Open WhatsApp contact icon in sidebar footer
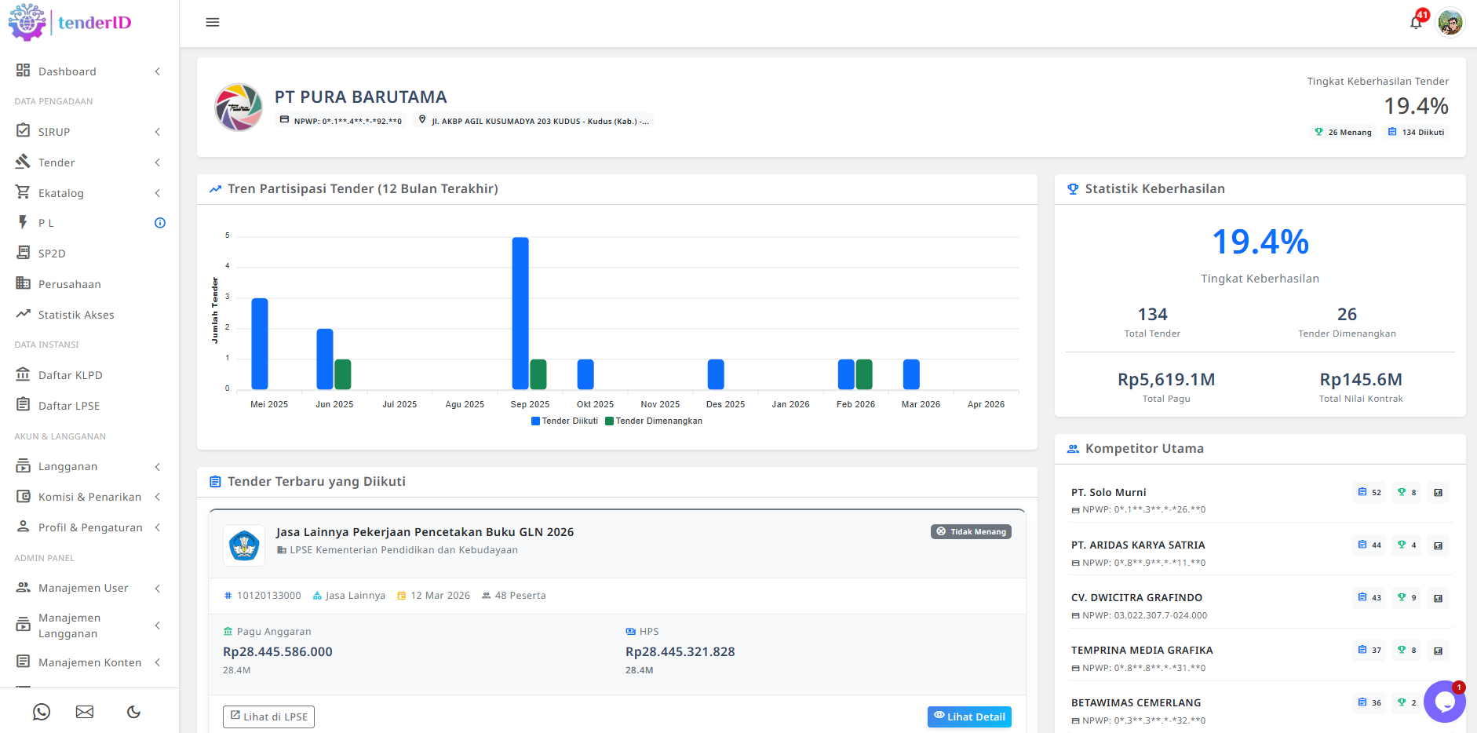Image resolution: width=1477 pixels, height=733 pixels. click(x=42, y=712)
